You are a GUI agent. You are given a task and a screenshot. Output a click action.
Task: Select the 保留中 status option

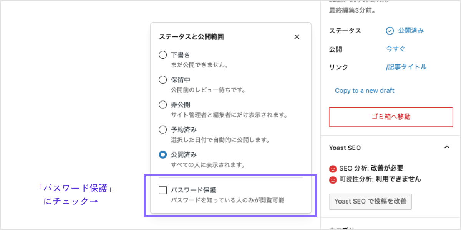[163, 80]
